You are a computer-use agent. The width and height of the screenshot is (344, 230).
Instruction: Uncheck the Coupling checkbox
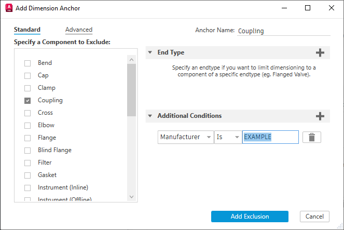pos(27,101)
